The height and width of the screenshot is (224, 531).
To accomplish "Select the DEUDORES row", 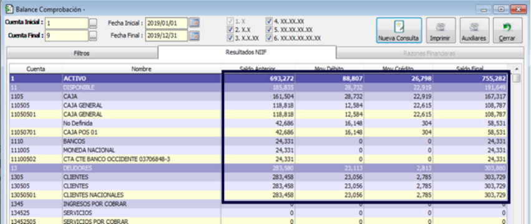I will point(258,168).
